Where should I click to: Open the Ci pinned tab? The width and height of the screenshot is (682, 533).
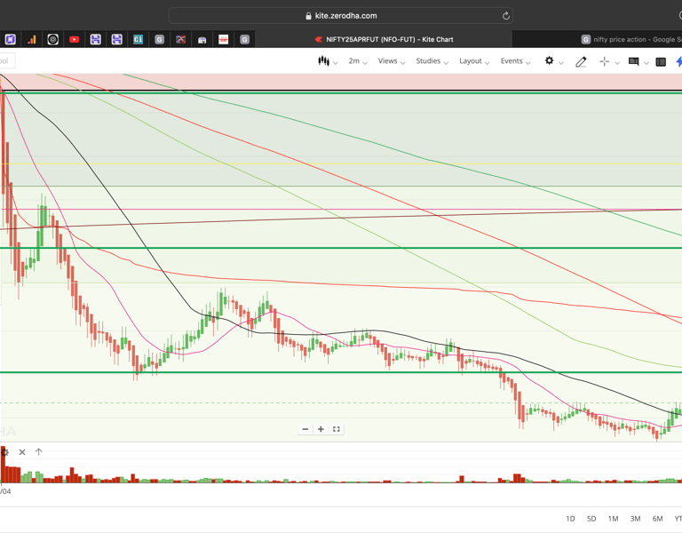[138, 40]
